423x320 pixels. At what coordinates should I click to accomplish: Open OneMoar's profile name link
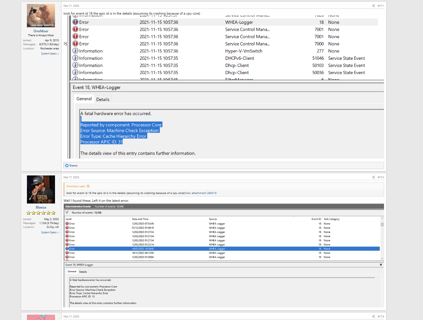coord(41,31)
